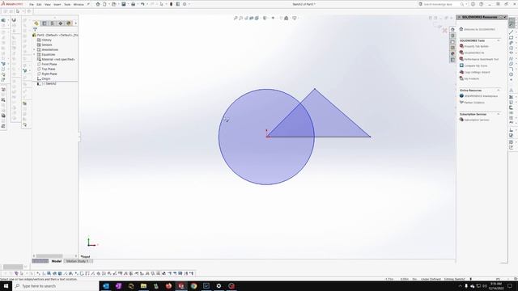
Task: Expand the Annotations tree node
Action: pos(34,50)
